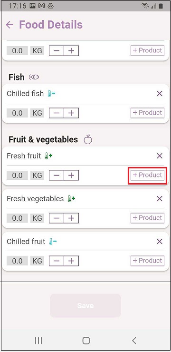The height and width of the screenshot is (352, 171).
Task: Remove the Chilled fruit item
Action: tap(160, 242)
